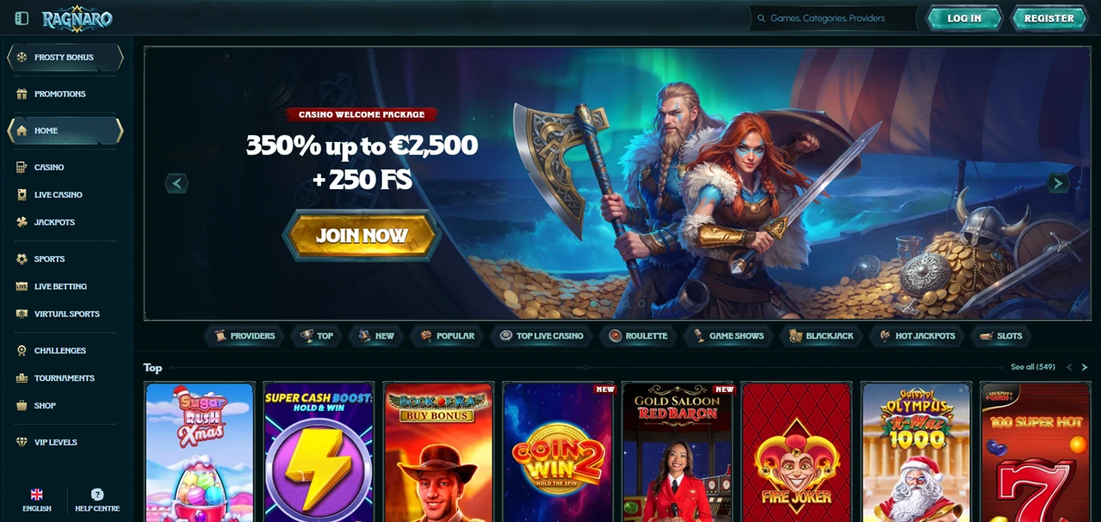Open the Frosty Bonus snowflake item
Viewport: 1101px width, 522px height.
coord(65,58)
